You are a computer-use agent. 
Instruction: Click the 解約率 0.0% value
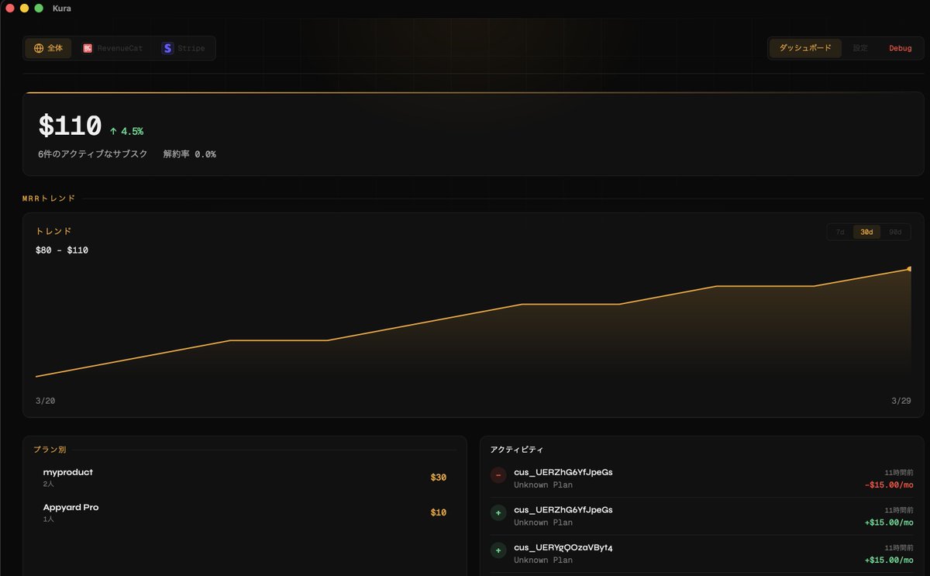(189, 154)
